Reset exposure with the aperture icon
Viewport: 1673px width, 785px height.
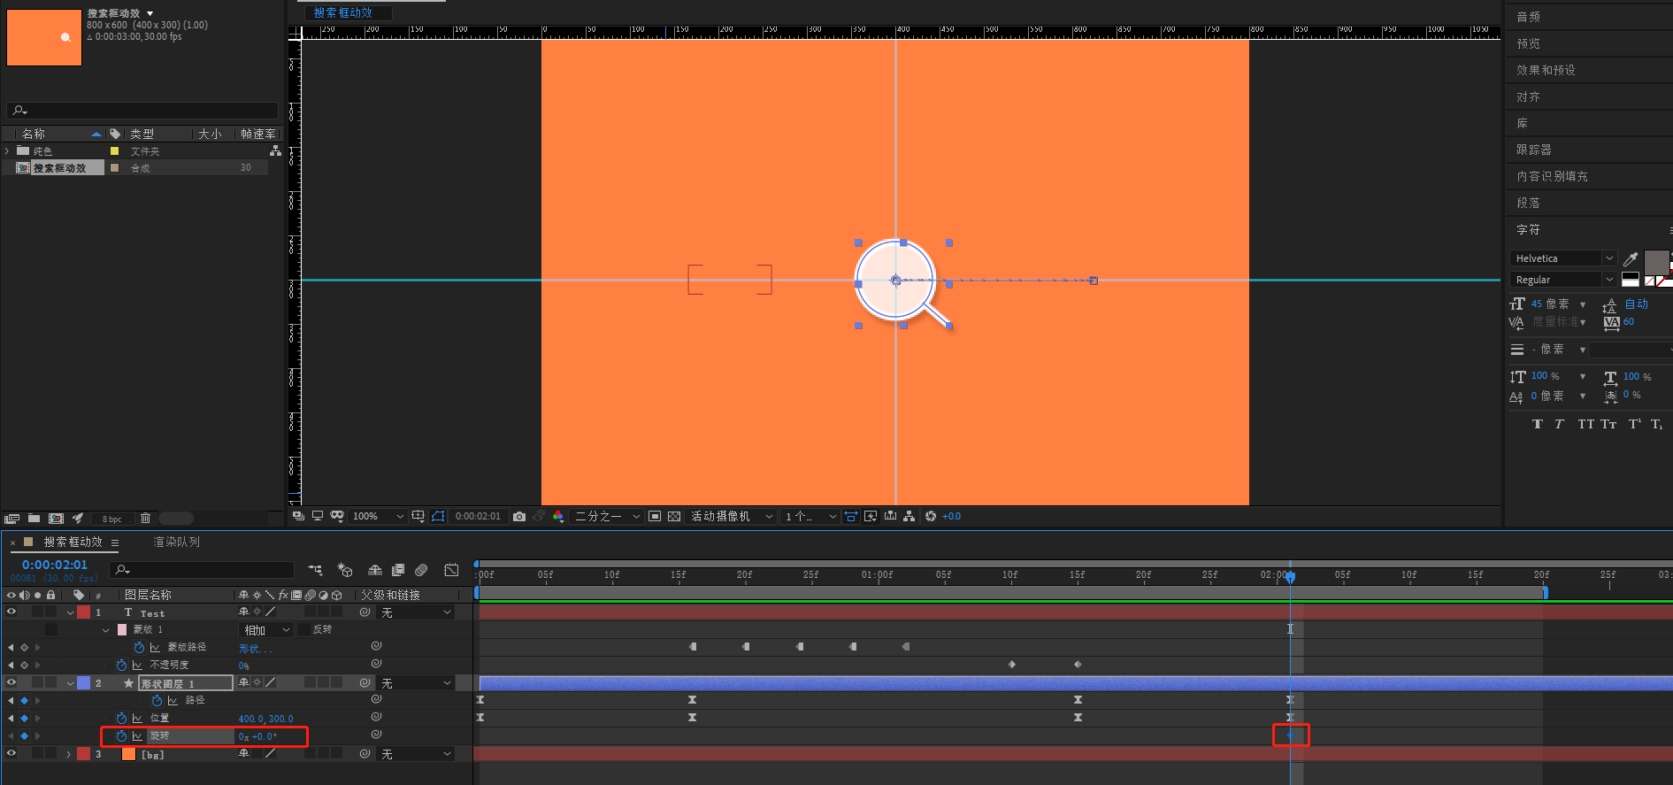coord(931,516)
